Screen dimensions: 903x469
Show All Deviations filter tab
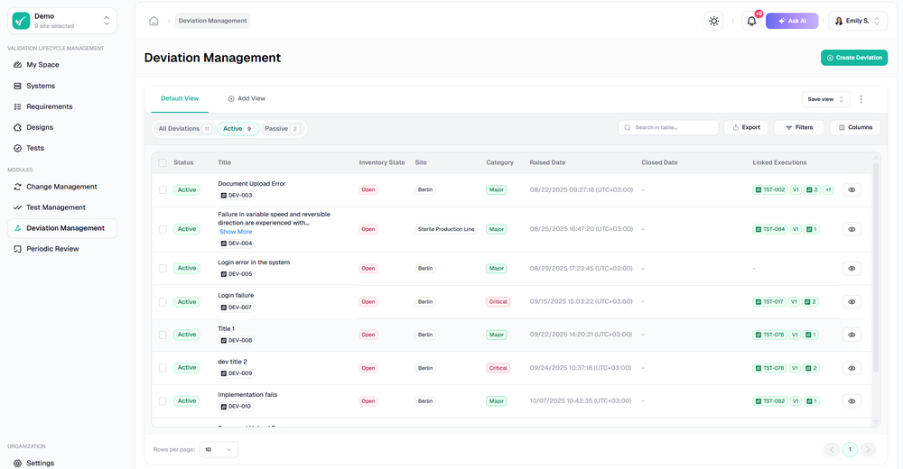click(x=185, y=129)
